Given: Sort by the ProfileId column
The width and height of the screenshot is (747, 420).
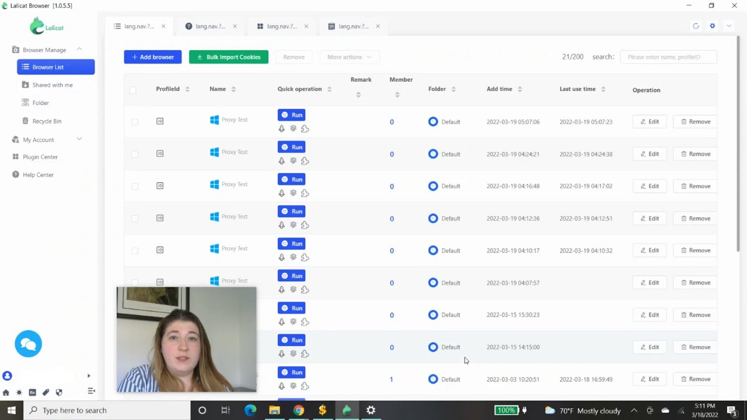Looking at the screenshot, I should 187,89.
